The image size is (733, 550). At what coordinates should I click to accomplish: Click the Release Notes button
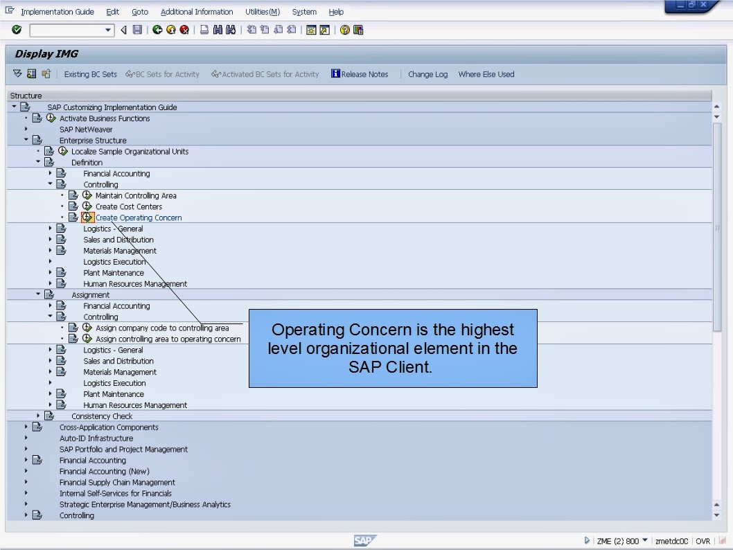click(359, 74)
